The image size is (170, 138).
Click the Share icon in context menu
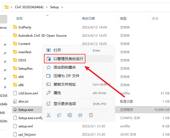click(80, 115)
